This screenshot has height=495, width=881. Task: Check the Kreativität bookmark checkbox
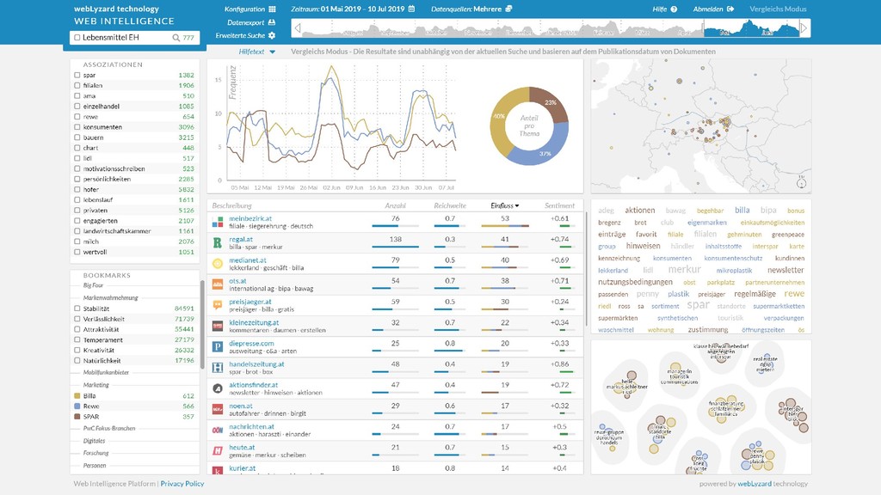pyautogui.click(x=77, y=351)
